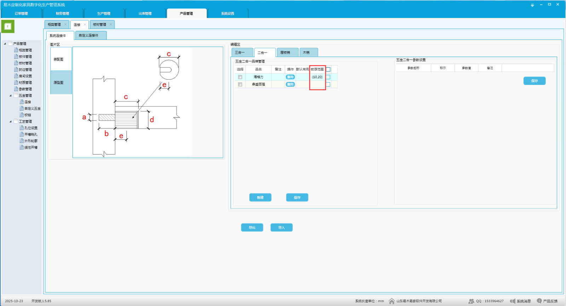Image resolution: width=566 pixels, height=306 pixels.
Task: Click the 系统消息 speaker icon
Action: click(x=513, y=301)
